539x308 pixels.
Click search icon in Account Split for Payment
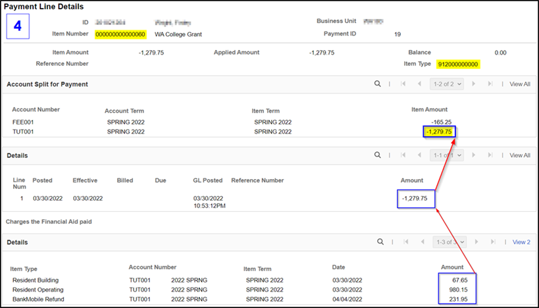[x=377, y=84]
